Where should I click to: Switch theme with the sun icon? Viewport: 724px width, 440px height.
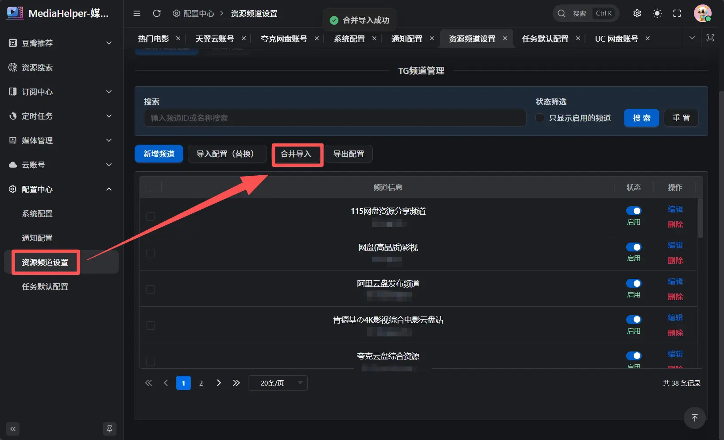657,13
